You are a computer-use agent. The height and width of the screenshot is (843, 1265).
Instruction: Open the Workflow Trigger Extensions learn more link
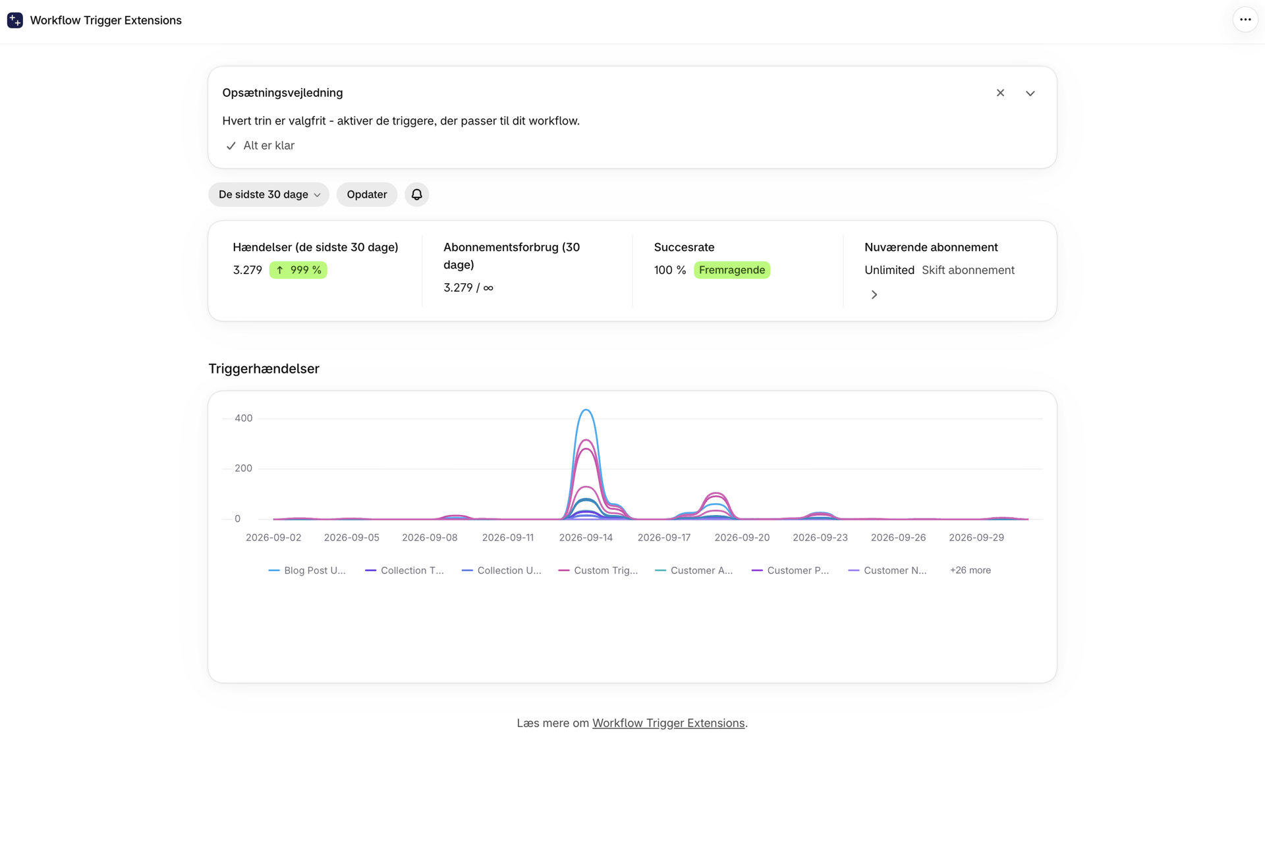668,723
